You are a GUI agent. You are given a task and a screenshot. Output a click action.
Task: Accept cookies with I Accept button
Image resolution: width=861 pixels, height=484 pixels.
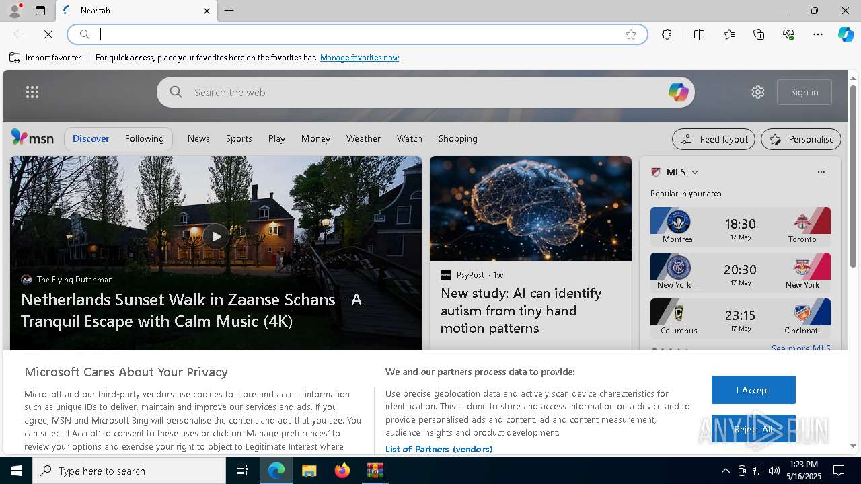point(753,390)
